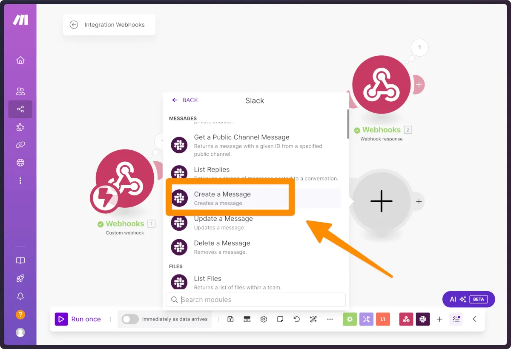Select the List Replies module
511x349 pixels.
[255, 173]
